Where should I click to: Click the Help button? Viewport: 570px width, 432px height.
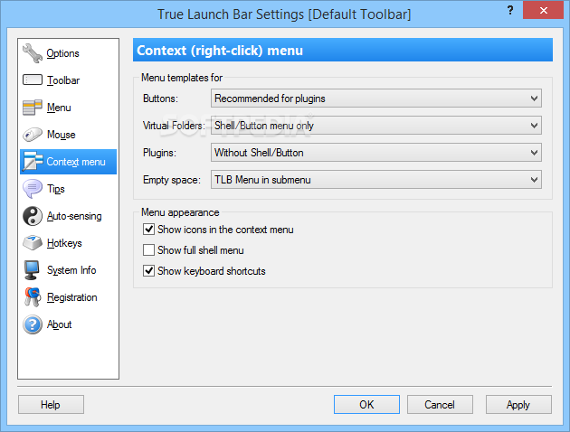coord(51,404)
